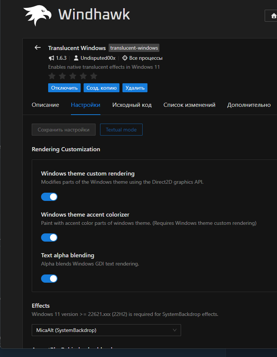Switch to Textual mode
277x357 pixels.
tap(121, 130)
